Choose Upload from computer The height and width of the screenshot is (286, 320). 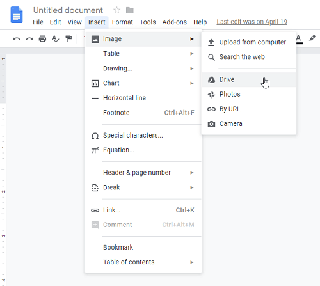point(249,42)
